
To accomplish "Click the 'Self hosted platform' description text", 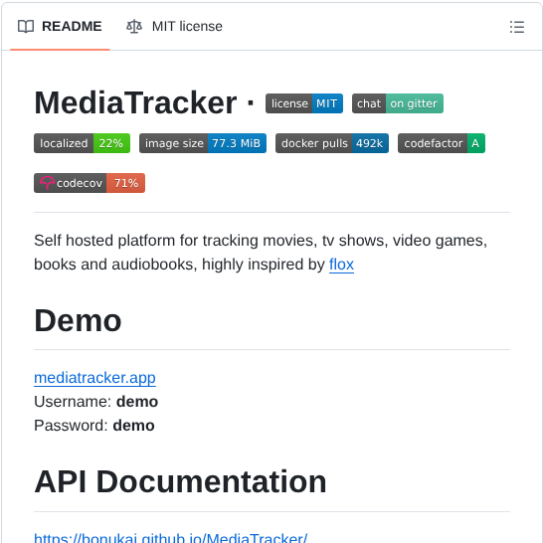I will [261, 253].
